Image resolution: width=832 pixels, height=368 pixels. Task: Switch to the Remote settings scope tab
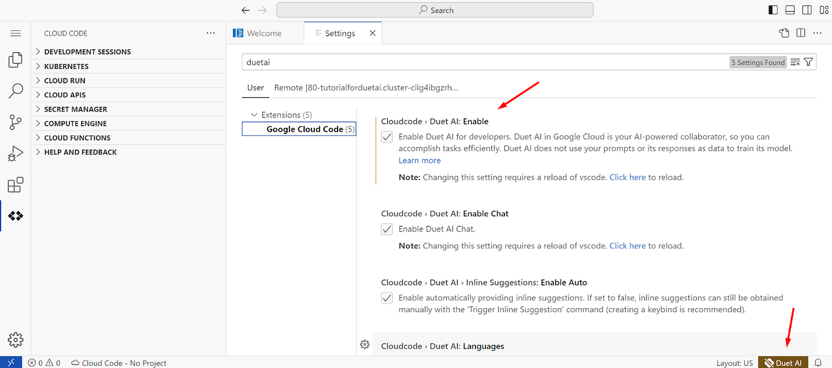(x=366, y=87)
